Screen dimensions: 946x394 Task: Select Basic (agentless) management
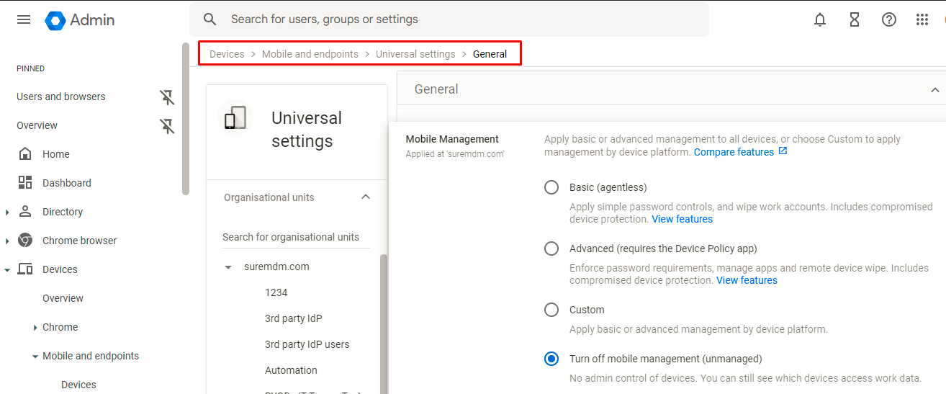(x=551, y=187)
